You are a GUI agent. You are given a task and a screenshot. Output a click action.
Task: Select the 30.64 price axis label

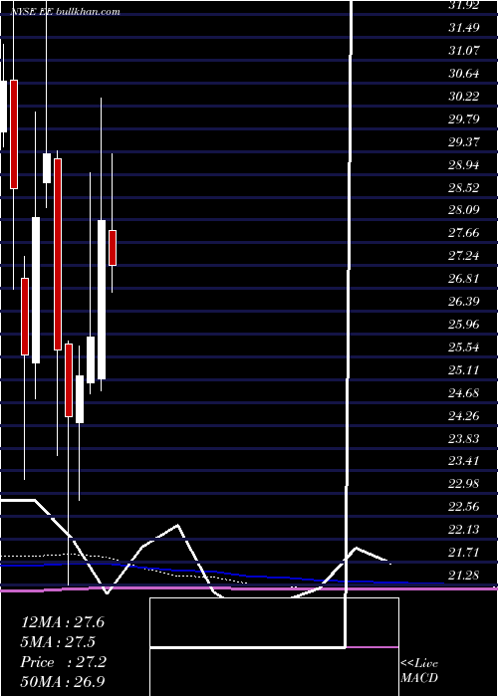tap(464, 74)
